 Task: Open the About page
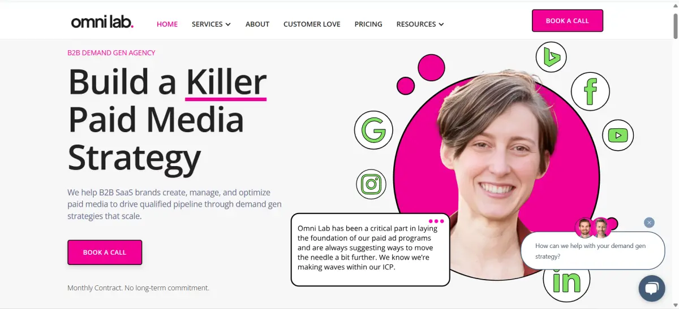(257, 24)
